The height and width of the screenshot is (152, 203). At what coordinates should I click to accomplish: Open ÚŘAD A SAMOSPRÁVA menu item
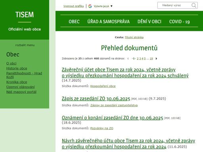coord(108,22)
